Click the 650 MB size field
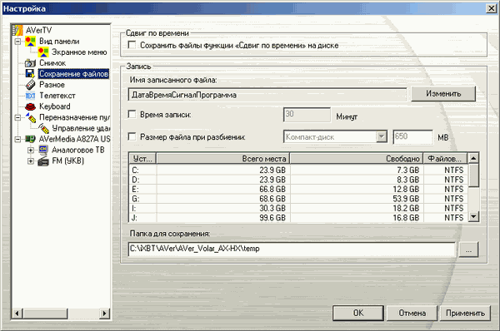The image size is (500, 331). click(x=413, y=137)
